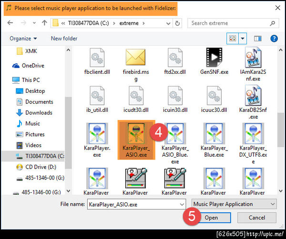Select the ftd2xx.dll file icon
This screenshot has height=239, width=286.
tap(175, 58)
